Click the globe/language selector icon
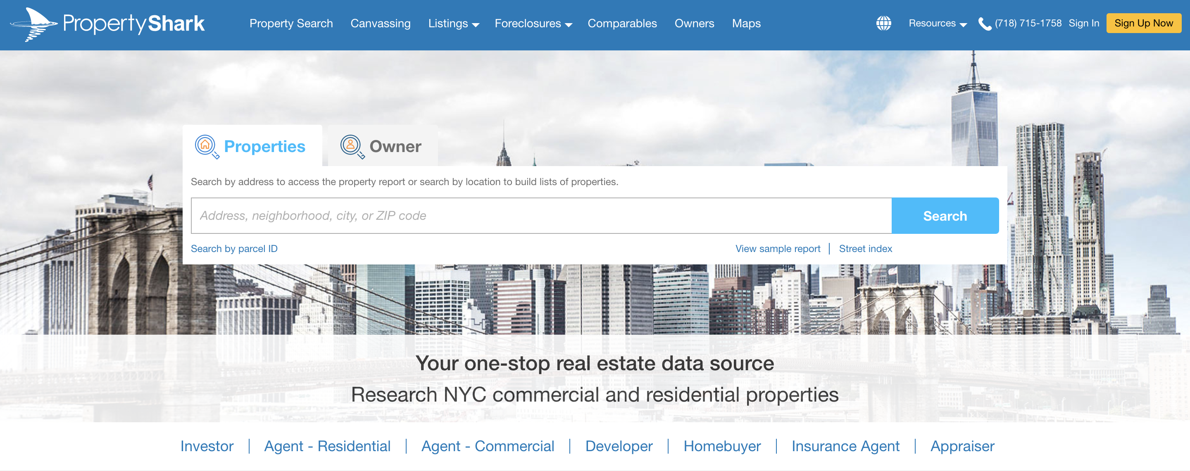The width and height of the screenshot is (1190, 471). click(x=883, y=23)
